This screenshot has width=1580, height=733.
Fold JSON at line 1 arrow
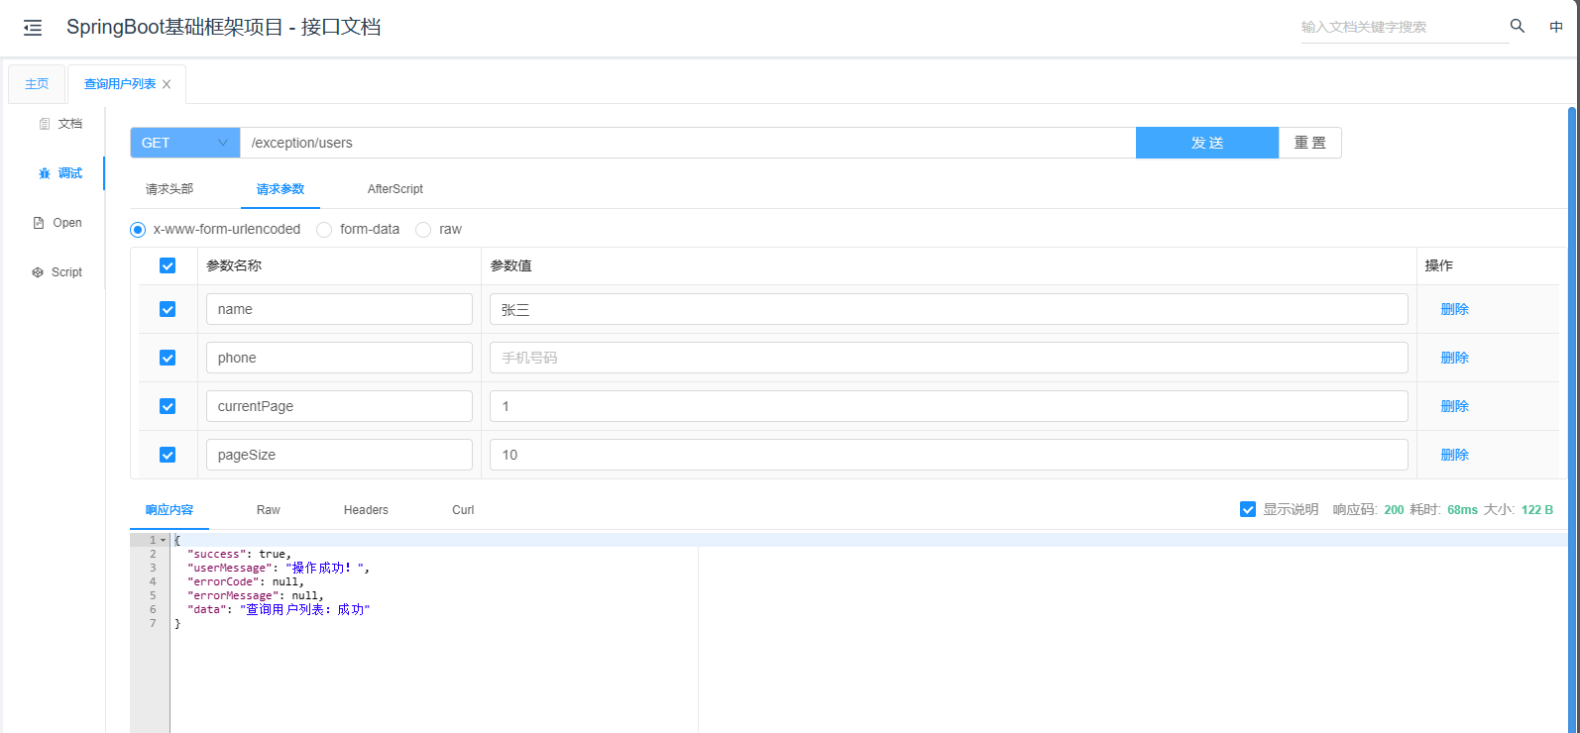click(163, 540)
